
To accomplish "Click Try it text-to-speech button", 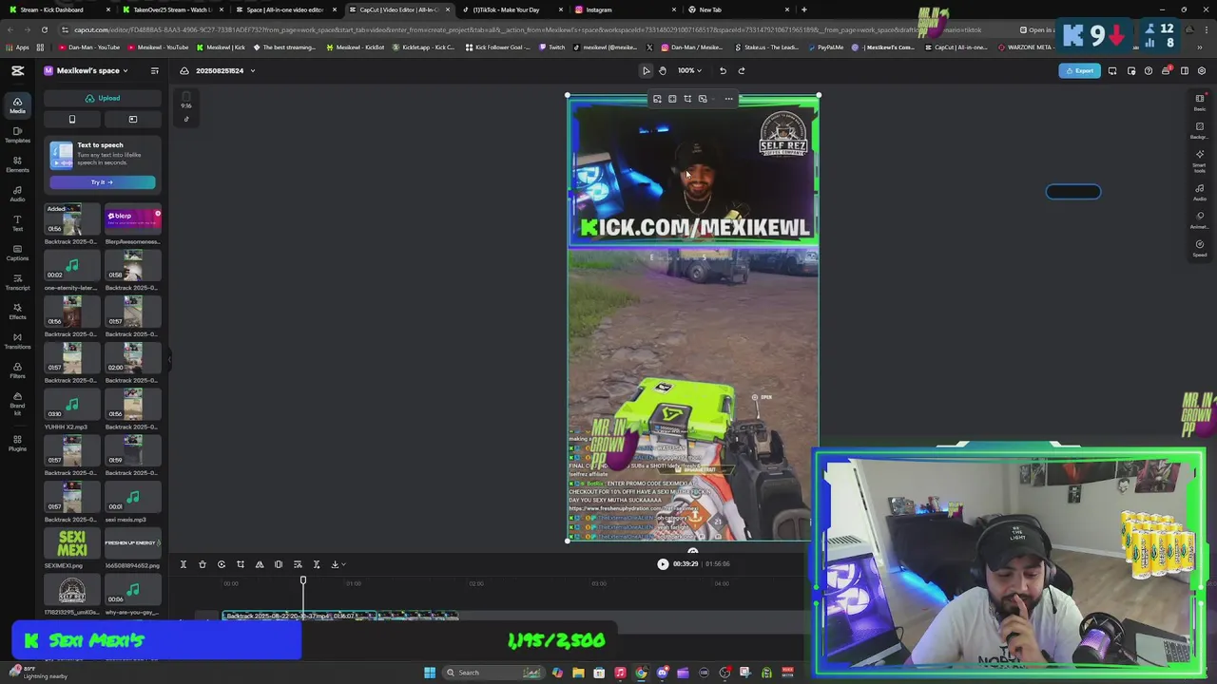I will (102, 181).
